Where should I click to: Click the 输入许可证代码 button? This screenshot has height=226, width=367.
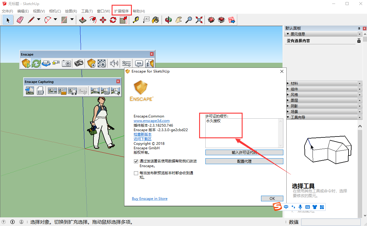(244, 152)
